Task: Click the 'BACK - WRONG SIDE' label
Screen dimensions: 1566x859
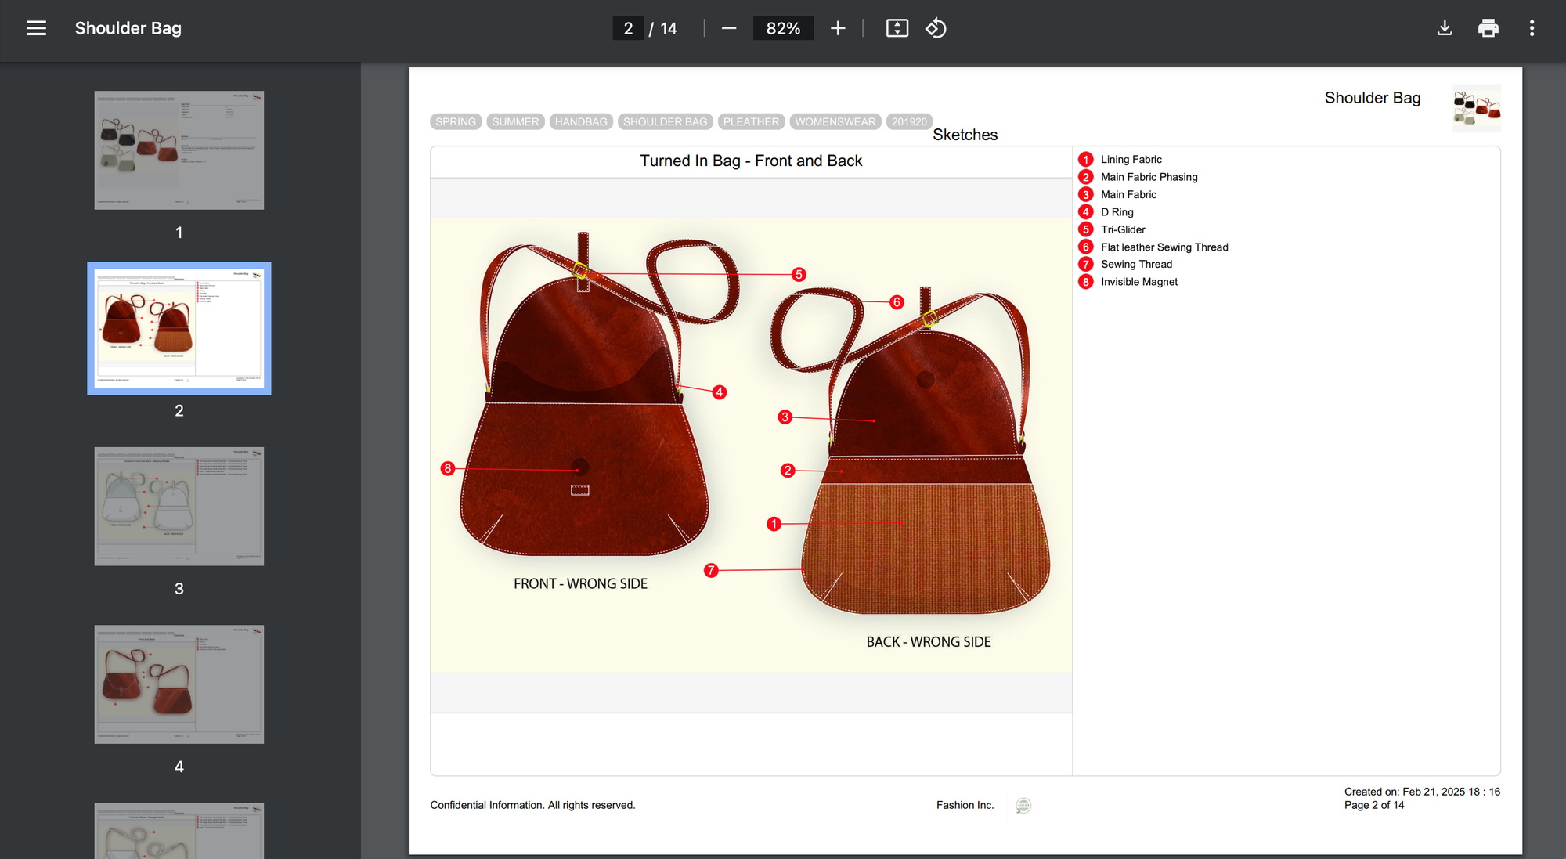Action: [x=929, y=642]
